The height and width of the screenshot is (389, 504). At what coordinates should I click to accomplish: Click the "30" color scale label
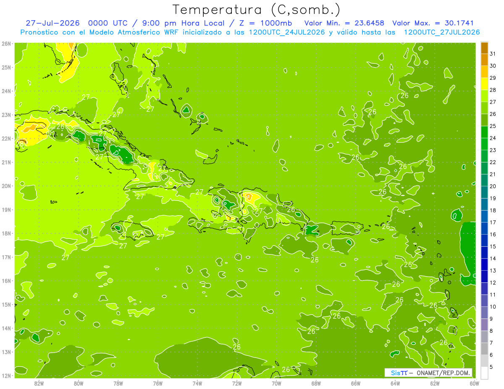pyautogui.click(x=493, y=66)
